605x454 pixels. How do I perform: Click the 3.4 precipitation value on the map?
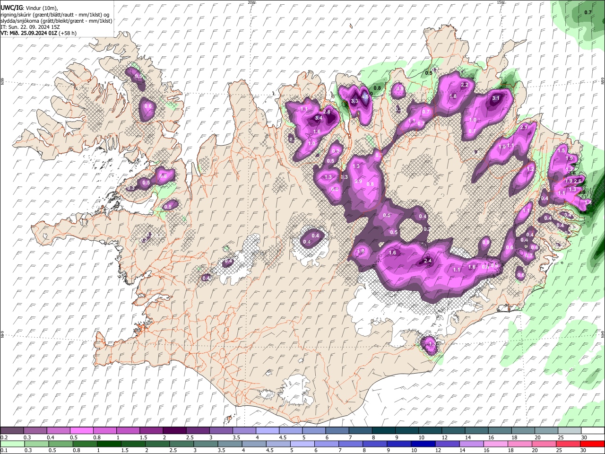coord(319,118)
